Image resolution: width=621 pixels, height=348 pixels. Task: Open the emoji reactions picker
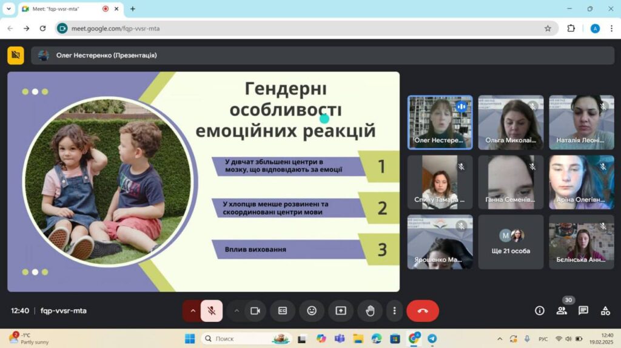coord(312,310)
